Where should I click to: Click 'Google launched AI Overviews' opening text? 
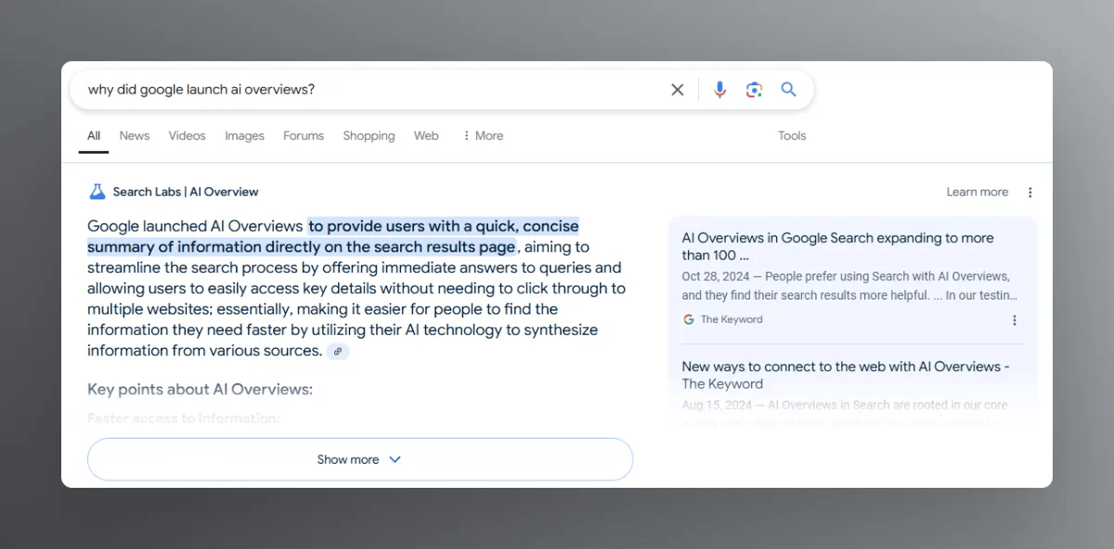point(195,226)
